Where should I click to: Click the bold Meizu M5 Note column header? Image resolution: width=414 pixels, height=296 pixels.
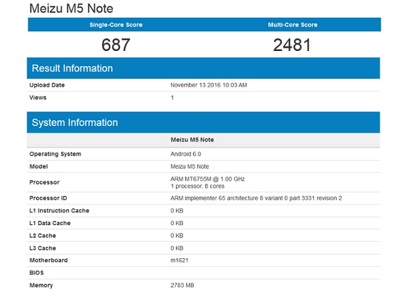tap(192, 140)
